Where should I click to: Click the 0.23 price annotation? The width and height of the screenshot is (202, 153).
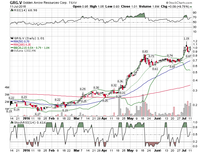click(x=24, y=97)
